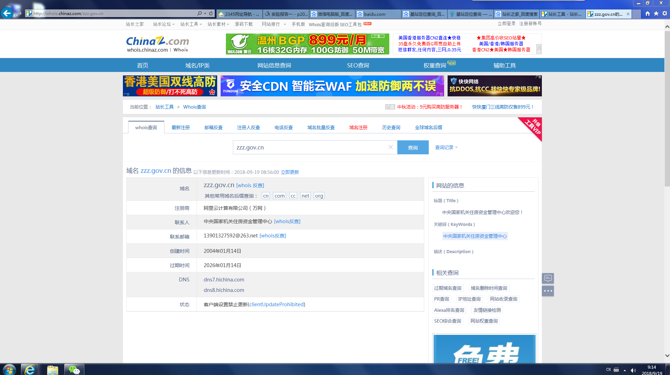Click the 站长工具 breadcrumb link
Image resolution: width=670 pixels, height=375 pixels.
click(x=164, y=107)
